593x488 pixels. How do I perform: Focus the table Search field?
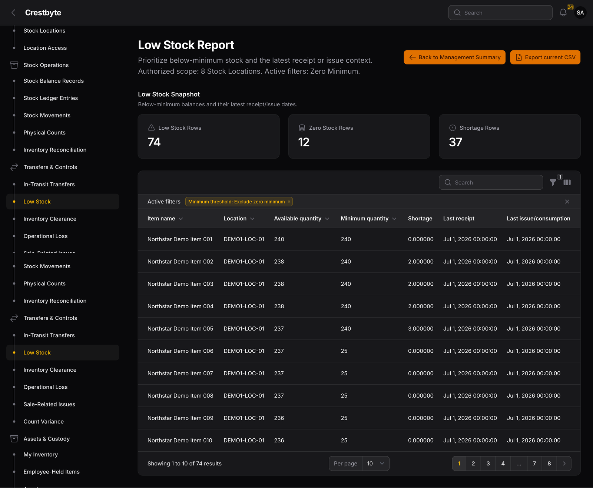click(x=491, y=182)
